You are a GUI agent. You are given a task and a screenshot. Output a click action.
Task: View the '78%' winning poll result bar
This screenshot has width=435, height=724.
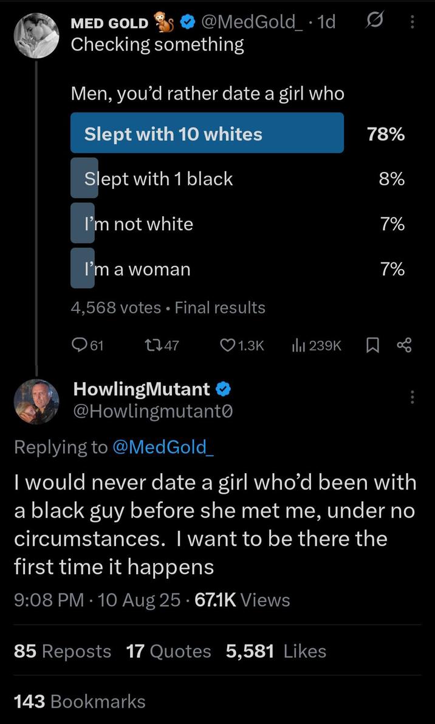click(385, 134)
